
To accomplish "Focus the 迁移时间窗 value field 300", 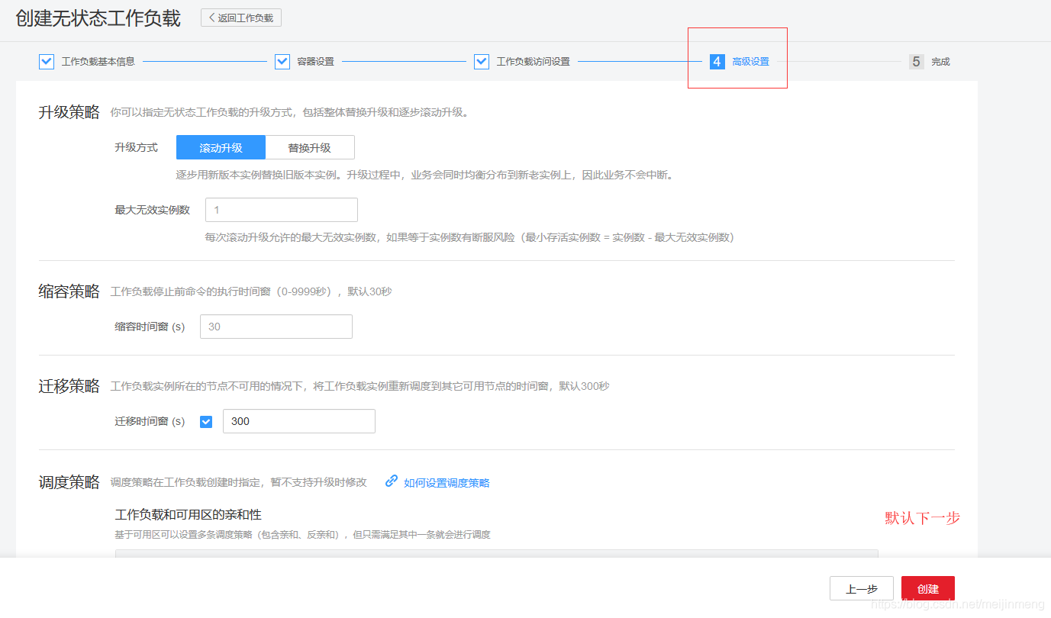I will [299, 421].
